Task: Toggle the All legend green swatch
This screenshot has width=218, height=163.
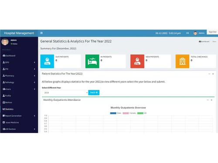Action: pyautogui.click(x=140, y=113)
